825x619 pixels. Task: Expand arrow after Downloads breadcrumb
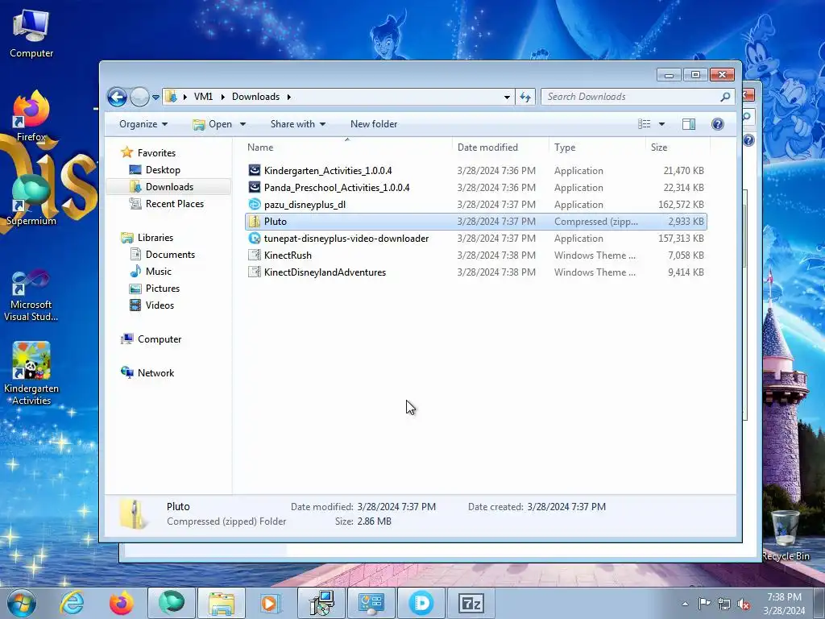click(289, 97)
